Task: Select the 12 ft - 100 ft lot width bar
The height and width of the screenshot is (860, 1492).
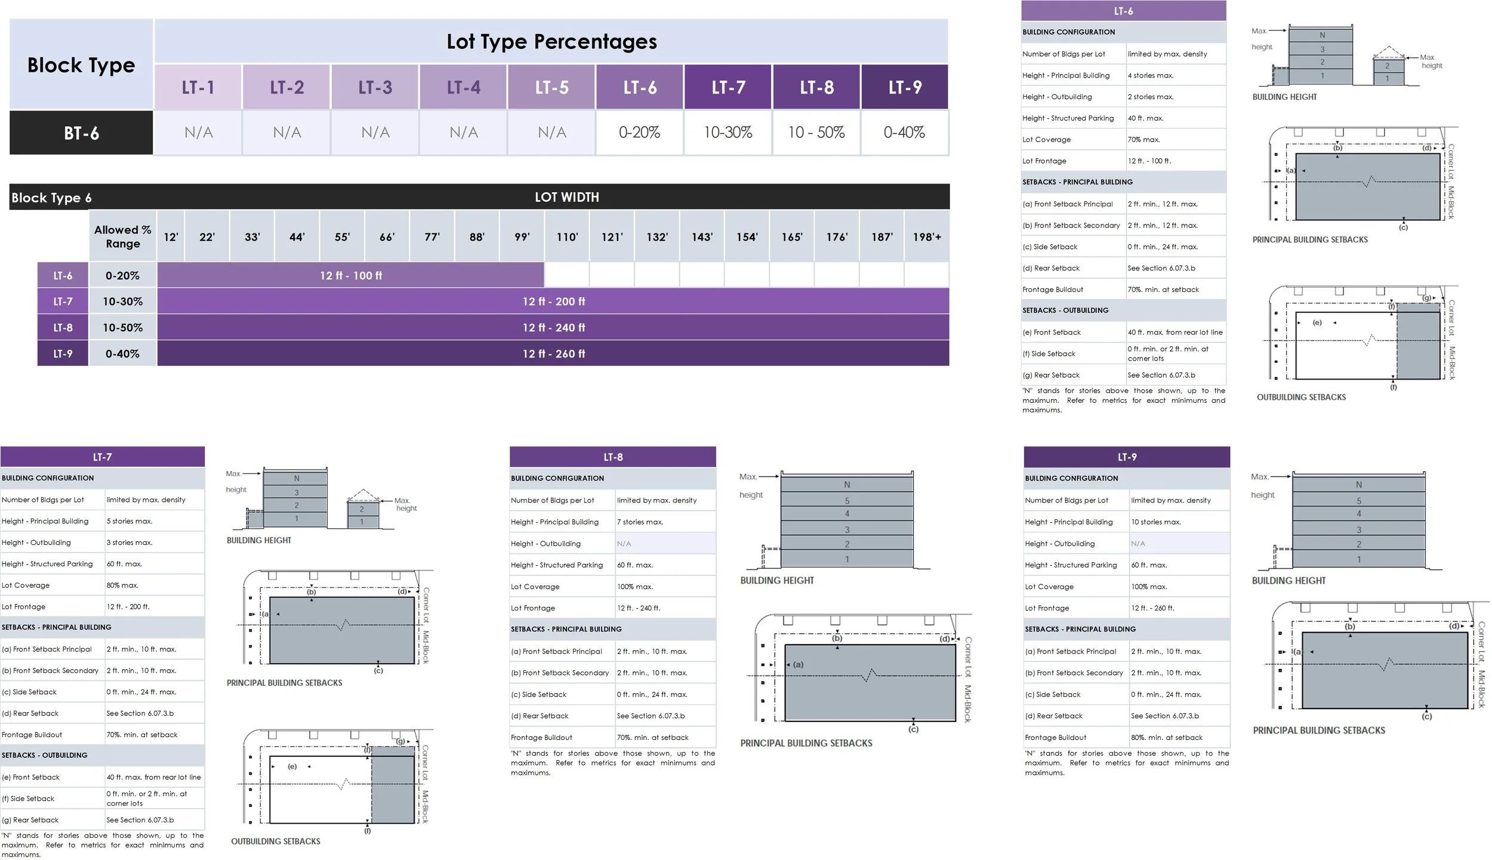Action: click(x=351, y=276)
